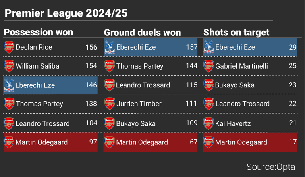
Task: Select the red Martin Odegaard row showing 17
Action: [249, 142]
